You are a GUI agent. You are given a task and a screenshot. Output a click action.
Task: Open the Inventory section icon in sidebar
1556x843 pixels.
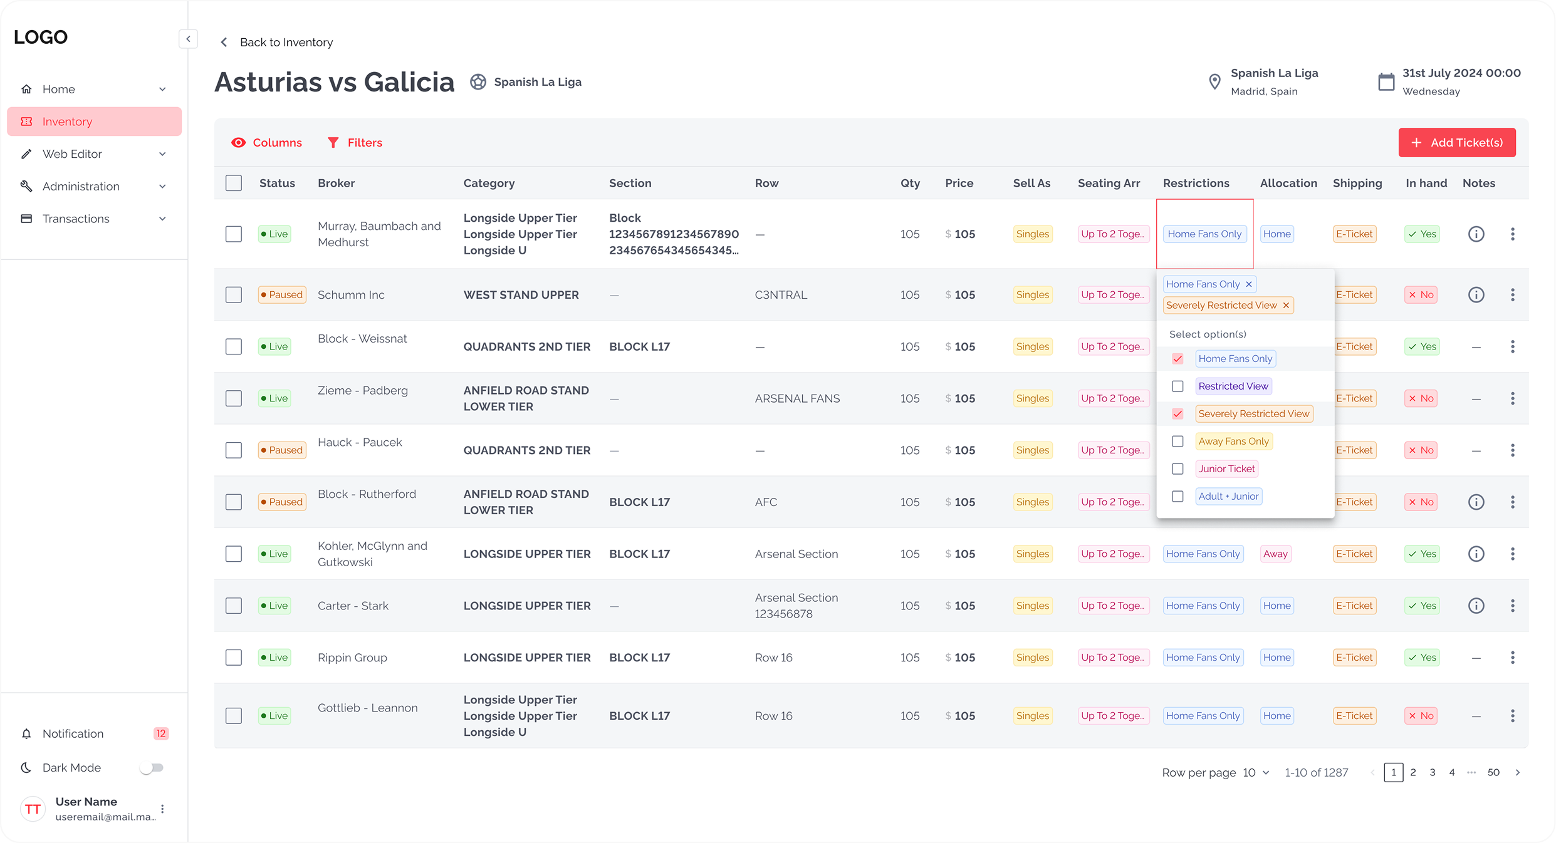pyautogui.click(x=26, y=122)
